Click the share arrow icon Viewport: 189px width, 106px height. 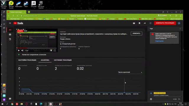pos(145,23)
